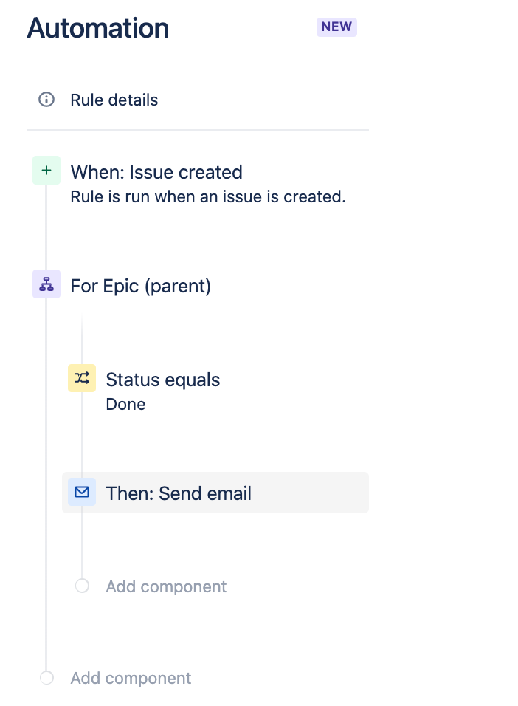Image resolution: width=518 pixels, height=706 pixels.
Task: Click the Automation heading
Action: pyautogui.click(x=98, y=29)
